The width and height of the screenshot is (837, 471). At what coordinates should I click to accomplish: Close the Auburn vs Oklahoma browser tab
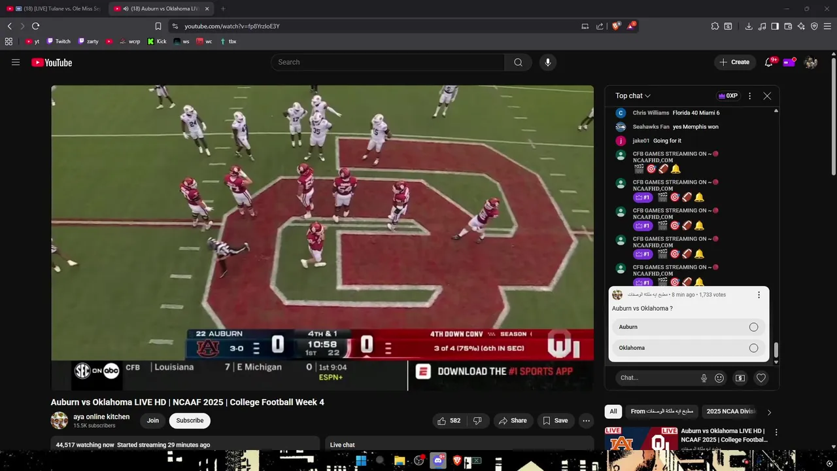(x=207, y=9)
